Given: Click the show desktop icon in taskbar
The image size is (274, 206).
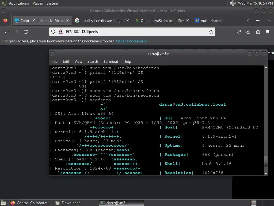Looking at the screenshot, I should pos(3,203).
